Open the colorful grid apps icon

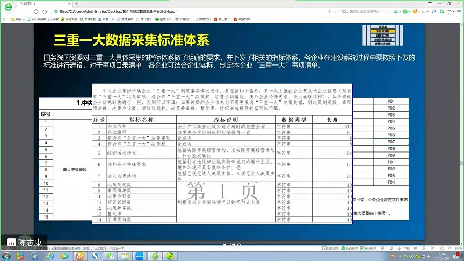click(x=442, y=11)
